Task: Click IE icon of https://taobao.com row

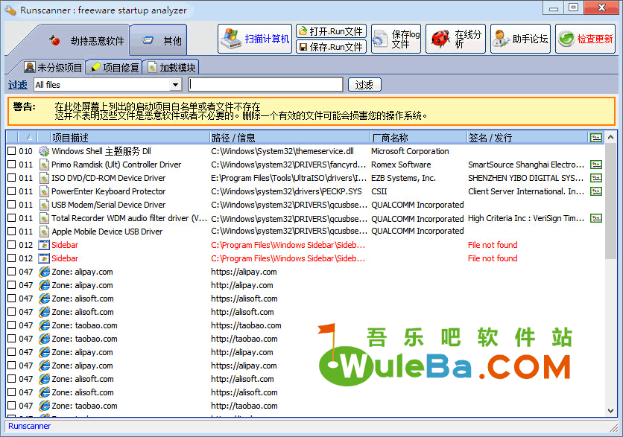Action: point(44,325)
